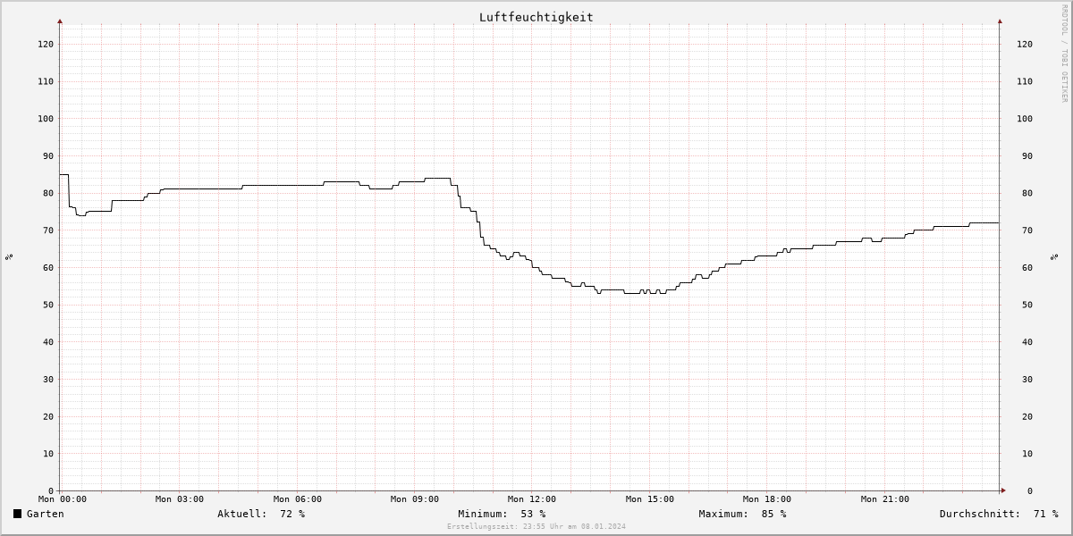Click the '60' label on the right axis
1073x536 pixels.
pyautogui.click(x=1027, y=268)
